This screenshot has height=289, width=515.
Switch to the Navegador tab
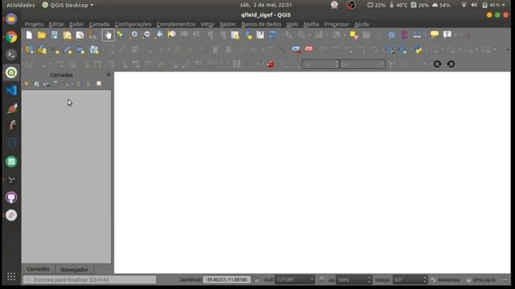[x=74, y=270]
